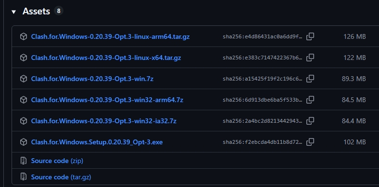Copy SHA256 hash for Setup exe asset
Image resolution: width=379 pixels, height=187 pixels.
pyautogui.click(x=310, y=142)
